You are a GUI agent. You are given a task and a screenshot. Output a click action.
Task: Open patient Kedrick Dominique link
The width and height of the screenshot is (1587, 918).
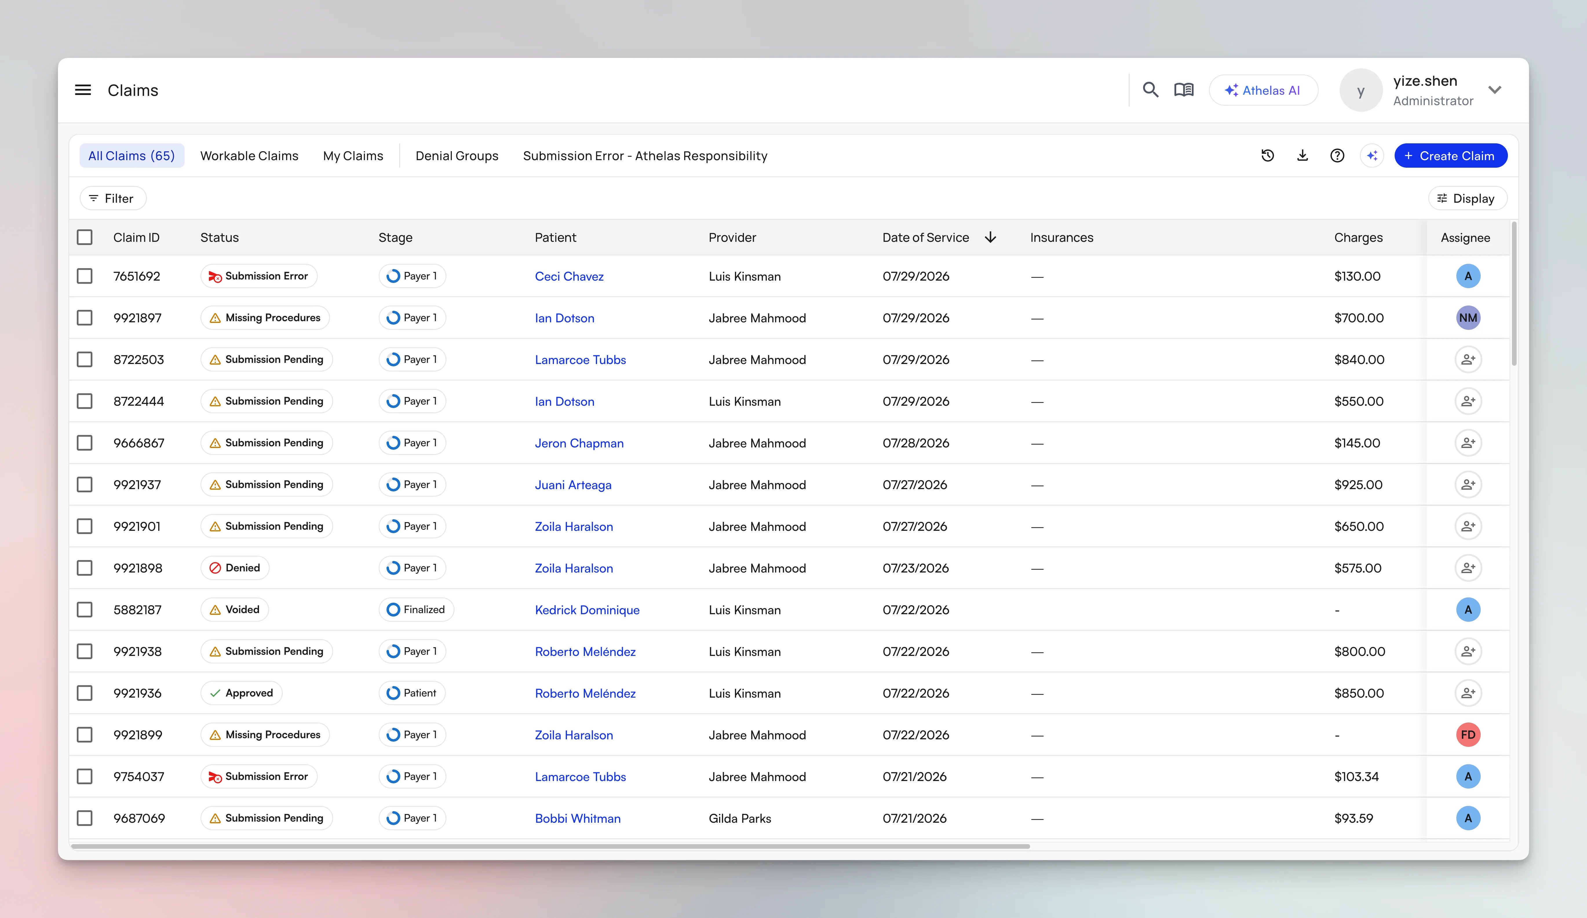point(587,610)
